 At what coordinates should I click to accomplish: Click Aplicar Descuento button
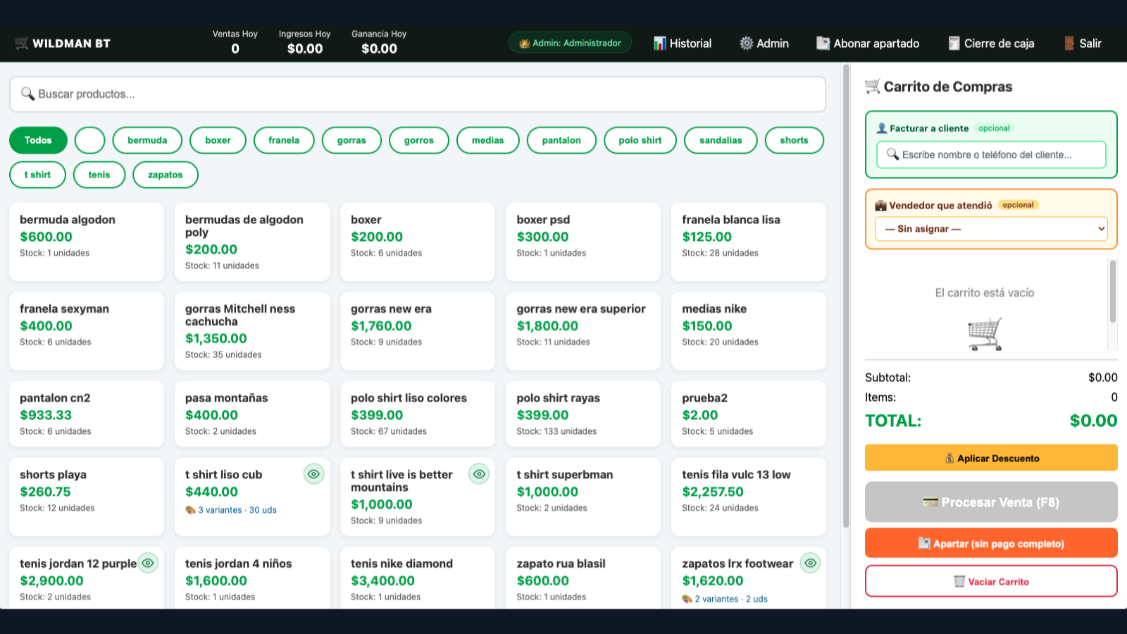tap(991, 458)
